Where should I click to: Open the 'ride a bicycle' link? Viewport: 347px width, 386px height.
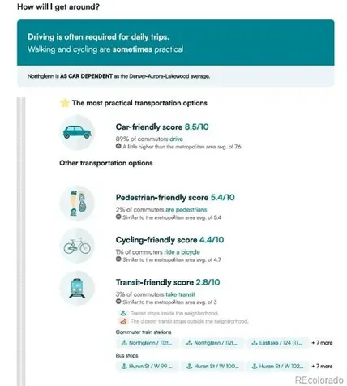(x=182, y=252)
